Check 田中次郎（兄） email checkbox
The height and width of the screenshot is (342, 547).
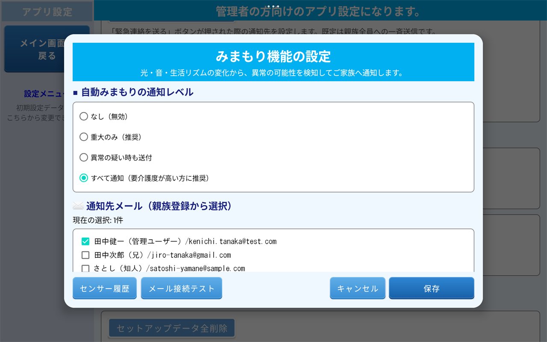[x=85, y=255]
